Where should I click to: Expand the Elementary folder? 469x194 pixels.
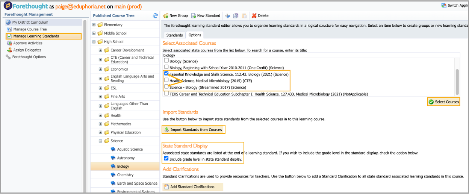94,25
